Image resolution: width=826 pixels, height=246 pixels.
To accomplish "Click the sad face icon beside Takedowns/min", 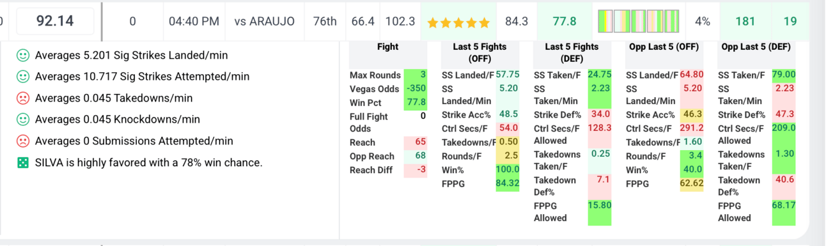I will point(22,98).
